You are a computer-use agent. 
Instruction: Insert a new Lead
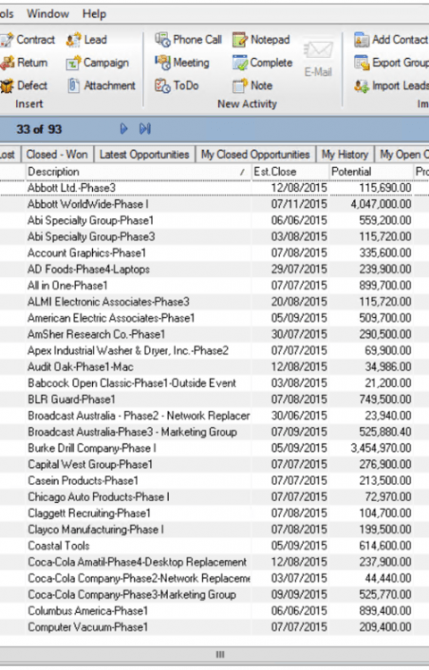pos(73,39)
